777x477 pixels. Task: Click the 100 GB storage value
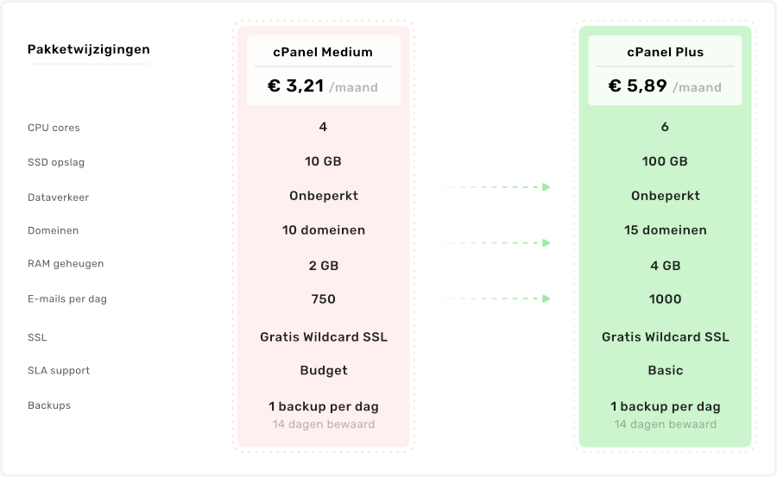pyautogui.click(x=665, y=161)
